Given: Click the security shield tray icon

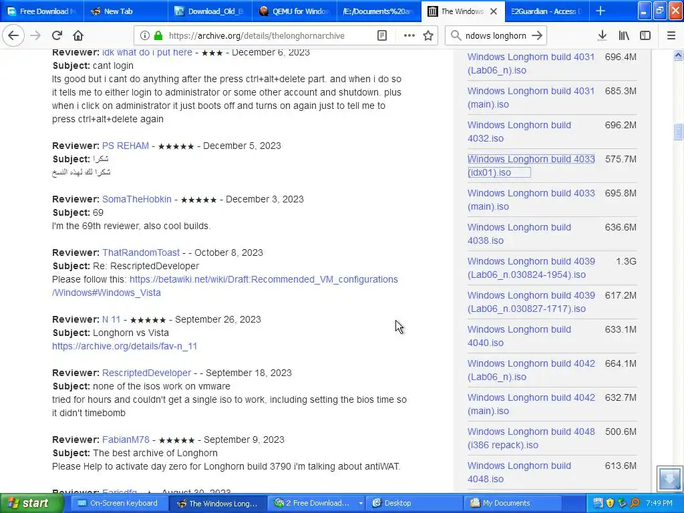Looking at the screenshot, I should click(x=610, y=503).
